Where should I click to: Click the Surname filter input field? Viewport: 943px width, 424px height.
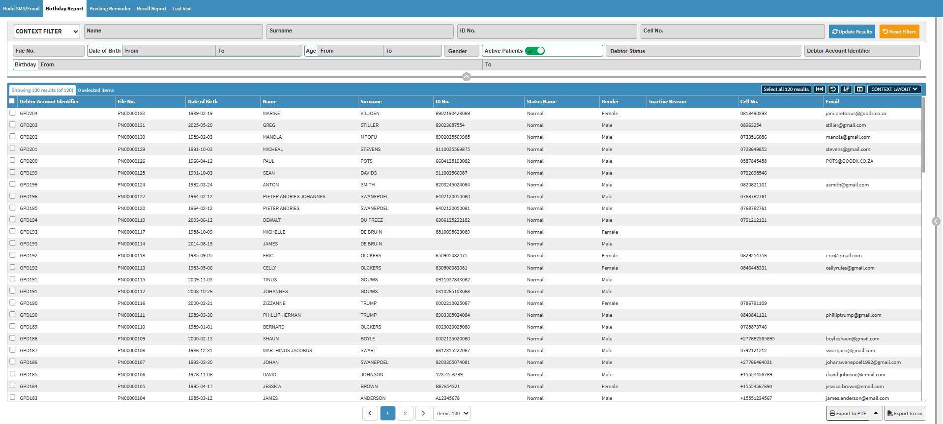[x=360, y=31]
